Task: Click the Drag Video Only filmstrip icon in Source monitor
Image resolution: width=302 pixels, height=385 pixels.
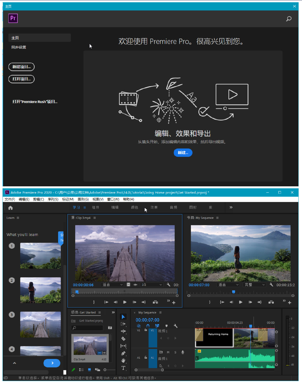Action: coord(128,285)
